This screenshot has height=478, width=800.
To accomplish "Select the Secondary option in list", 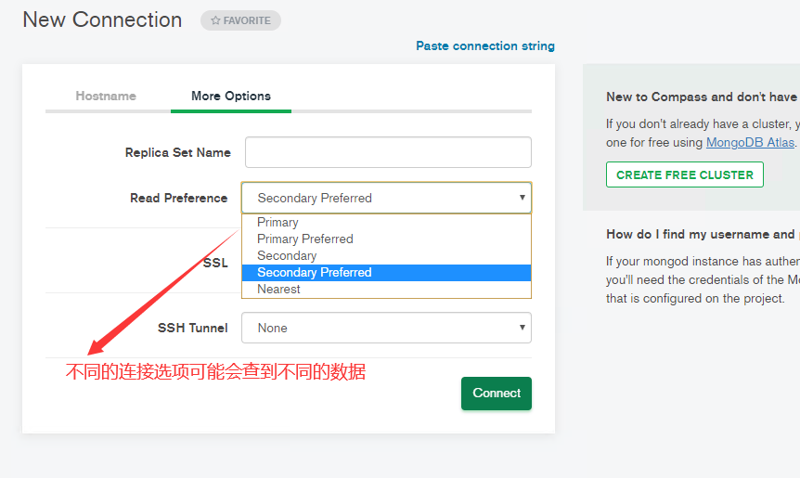I will (287, 256).
